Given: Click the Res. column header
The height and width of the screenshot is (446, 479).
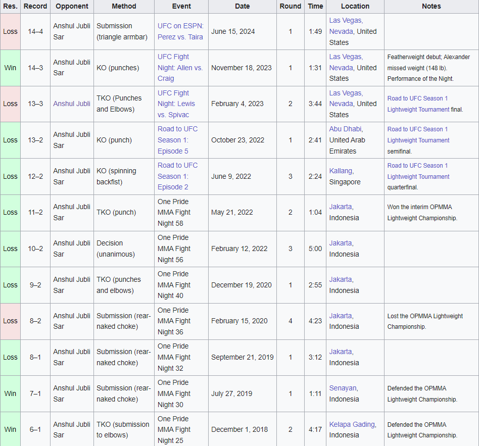Looking at the screenshot, I should coord(11,7).
